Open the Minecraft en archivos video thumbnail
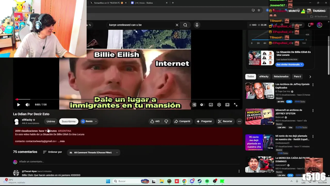Image resolution: width=330 pixels, height=186 pixels. 260,117
